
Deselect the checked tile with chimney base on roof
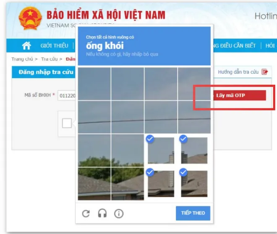[x=161, y=184]
